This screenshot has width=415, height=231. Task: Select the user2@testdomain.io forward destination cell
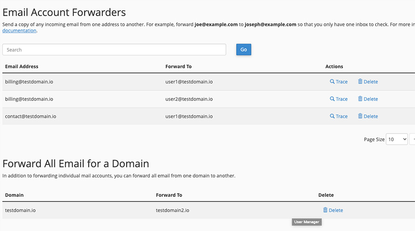189,99
